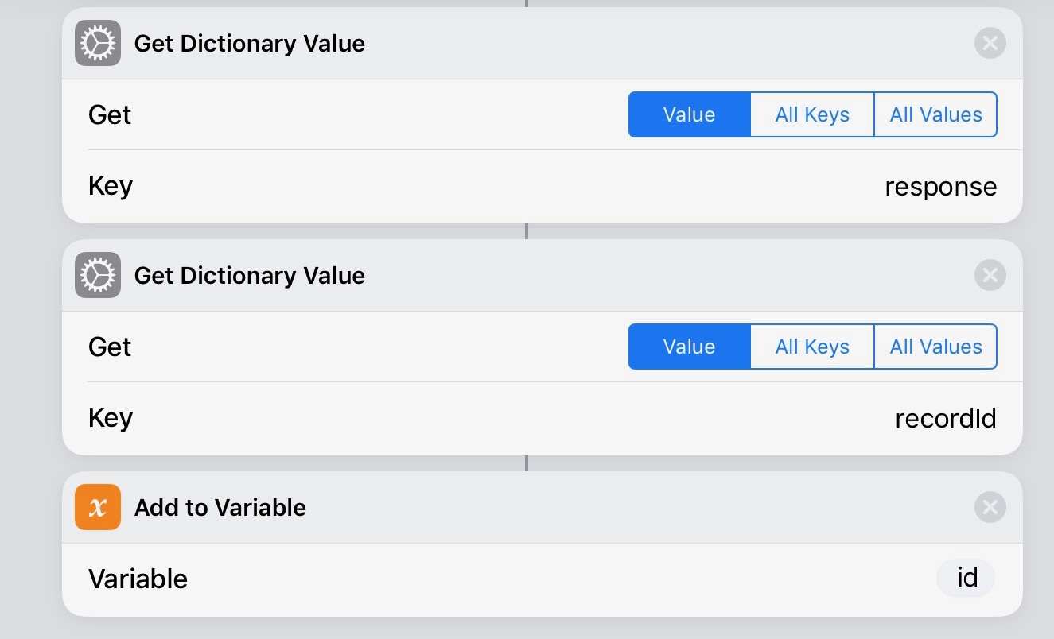Tap the id variable token
The image size is (1054, 639).
coord(966,578)
